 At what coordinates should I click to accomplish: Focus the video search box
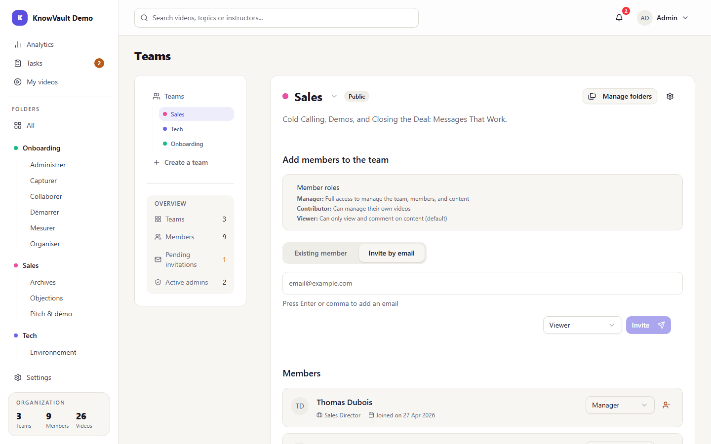coord(276,18)
